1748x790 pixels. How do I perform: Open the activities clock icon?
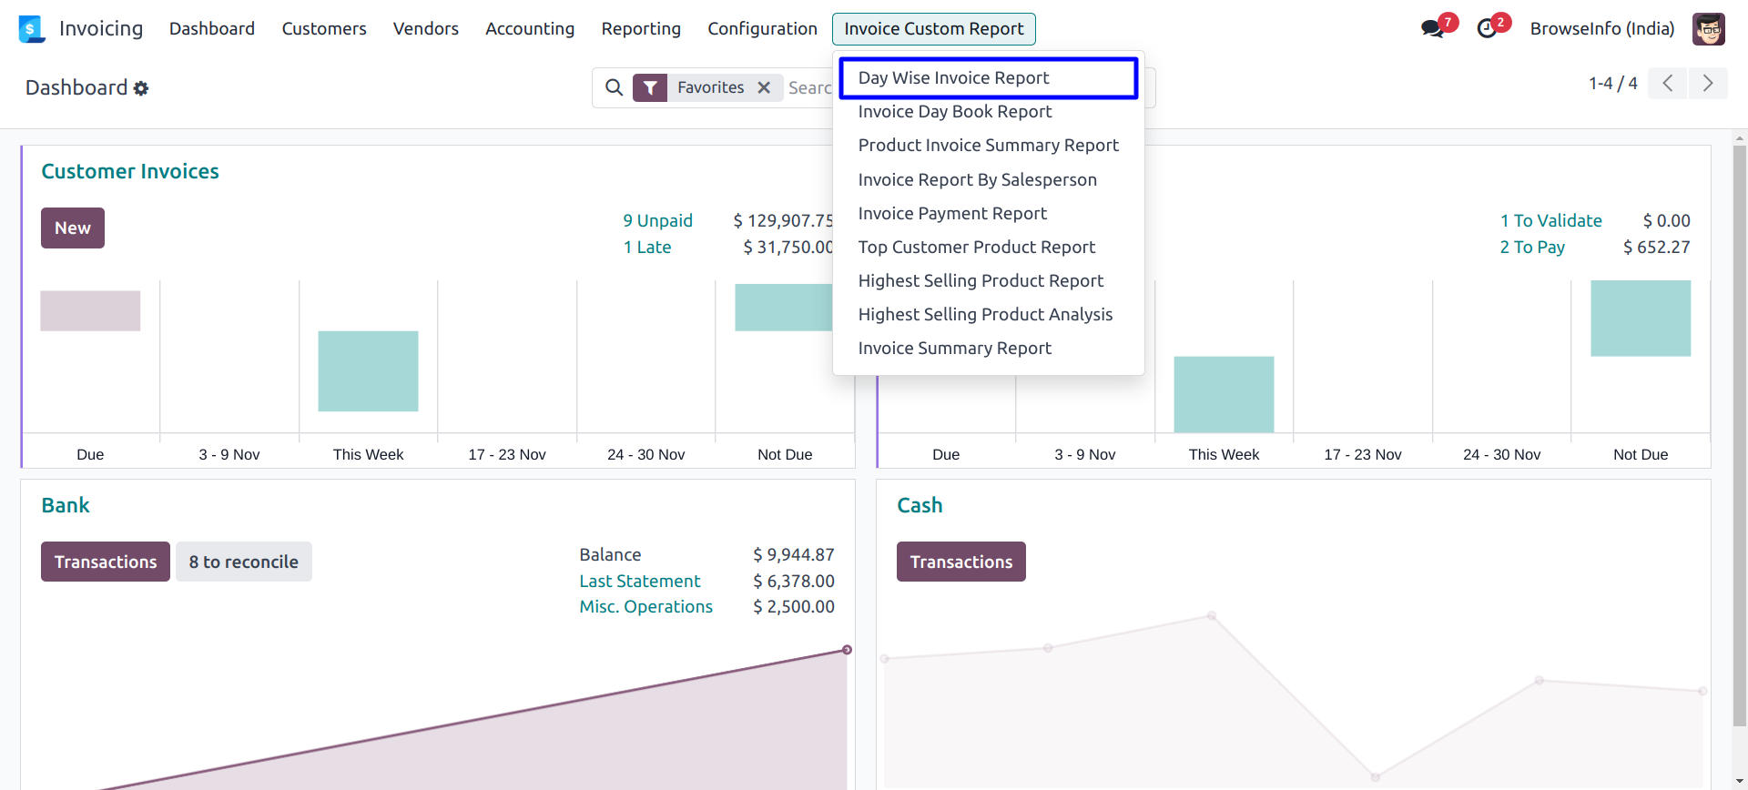coord(1487,29)
